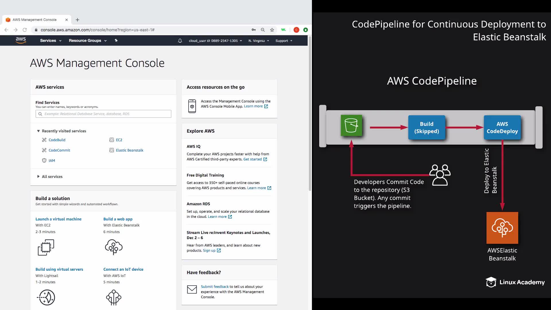Click the password key icon in address bar
Viewport: 551px width, 310px height.
coord(254,30)
